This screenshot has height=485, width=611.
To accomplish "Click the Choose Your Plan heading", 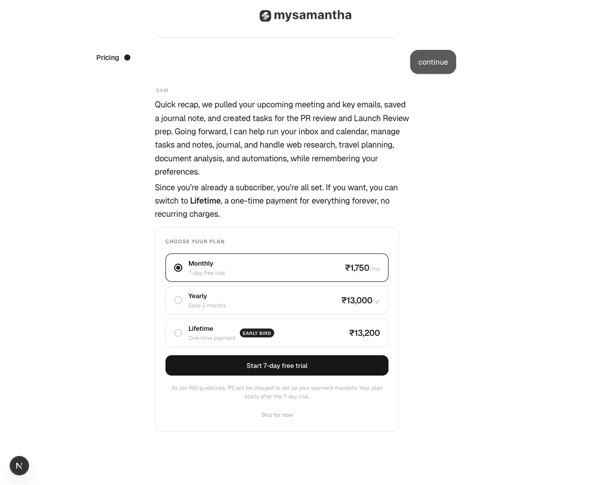I will coord(195,241).
